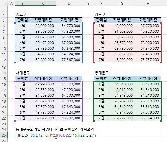Select the cell with 76,767,000
The width and height of the screenshot is (167, 142).
coord(122,101)
